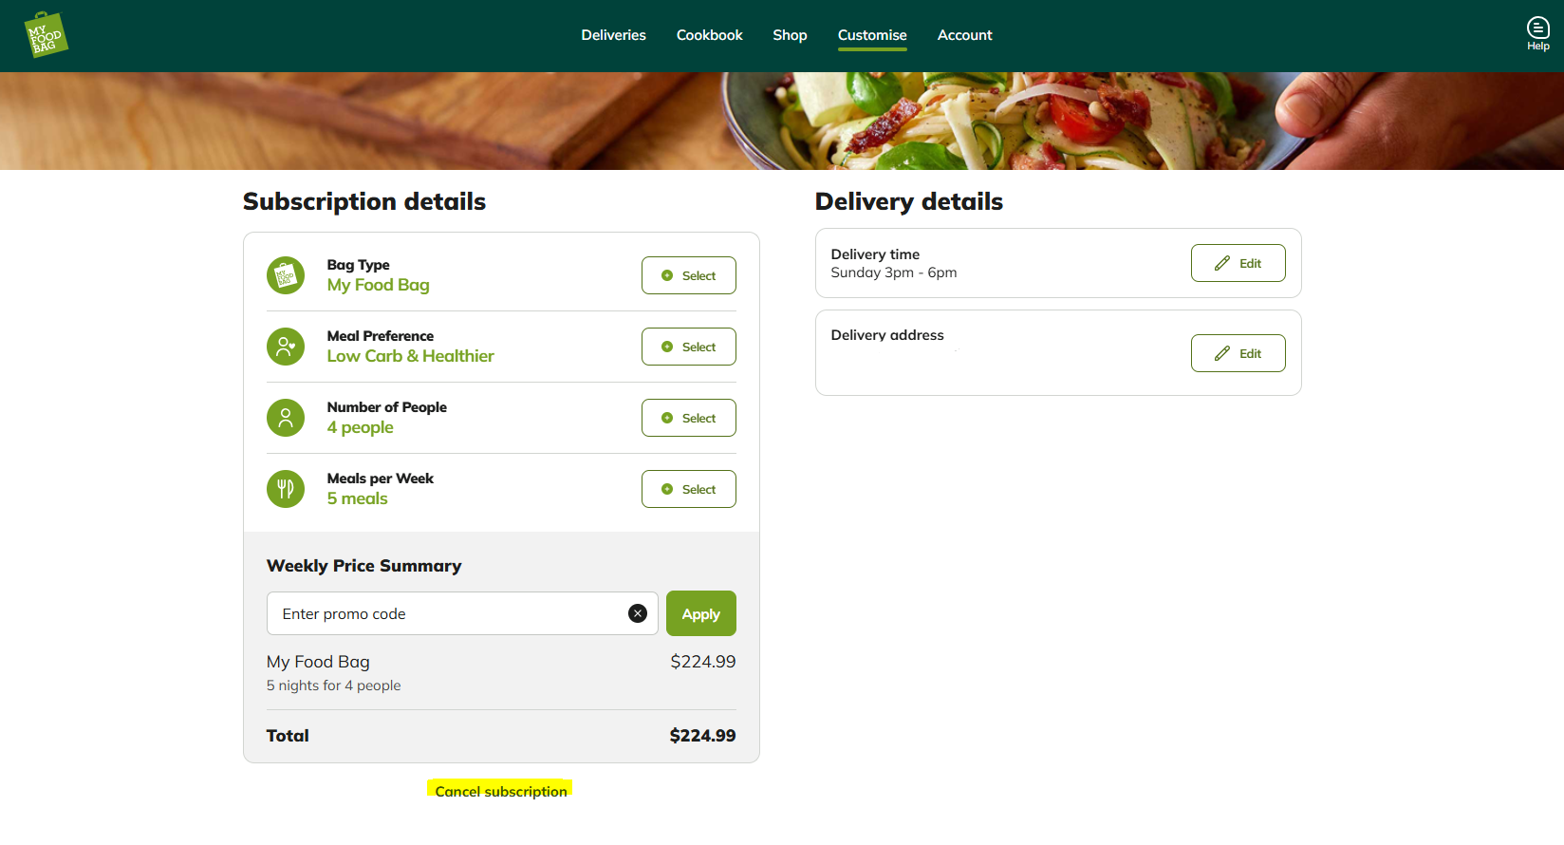Screen dimensions: 1564x845
Task: Go to the Cookbook page
Action: pyautogui.click(x=709, y=35)
